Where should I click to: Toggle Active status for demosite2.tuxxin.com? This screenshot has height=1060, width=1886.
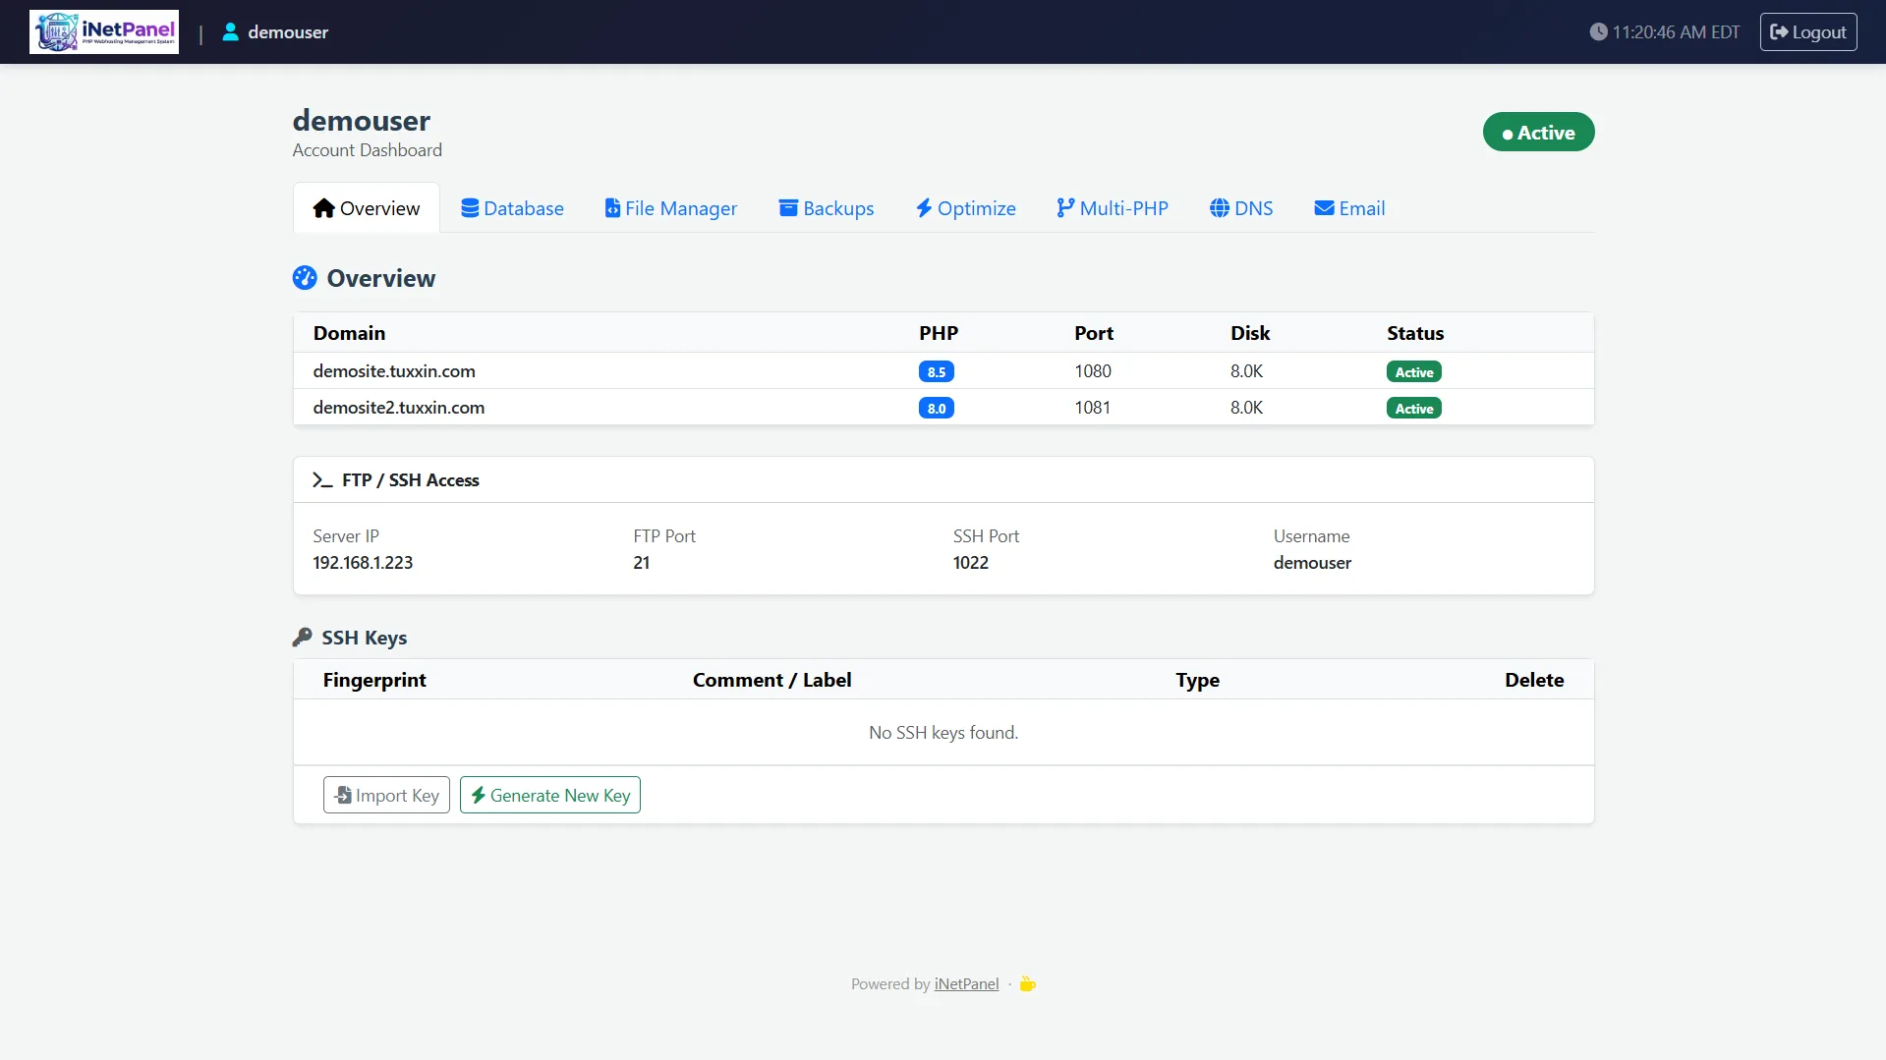pyautogui.click(x=1413, y=407)
